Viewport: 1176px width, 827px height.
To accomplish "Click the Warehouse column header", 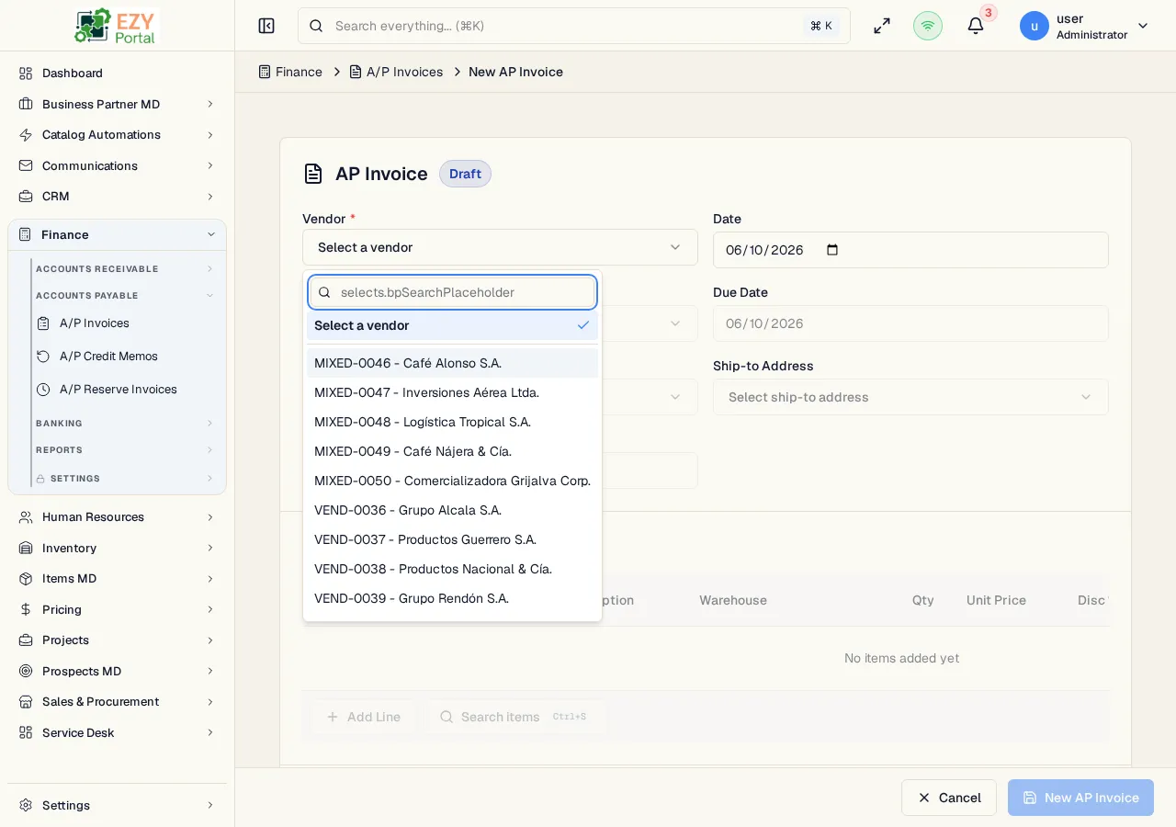I will 733,600.
